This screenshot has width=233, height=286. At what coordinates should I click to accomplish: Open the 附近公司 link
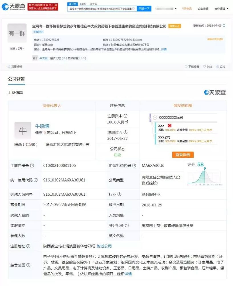pyautogui.click(x=104, y=246)
